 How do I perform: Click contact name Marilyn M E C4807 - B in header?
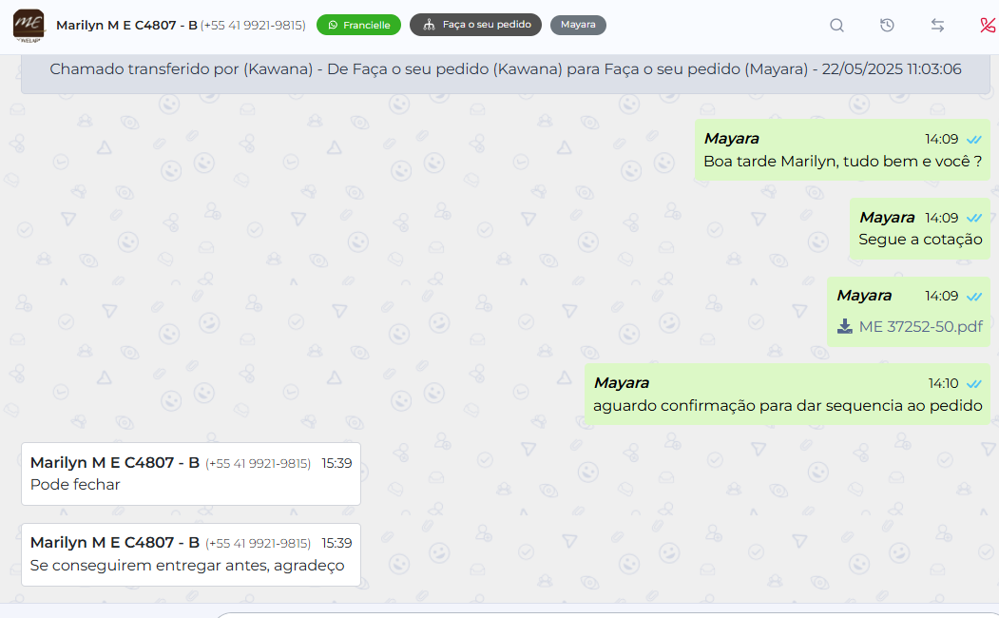point(126,26)
